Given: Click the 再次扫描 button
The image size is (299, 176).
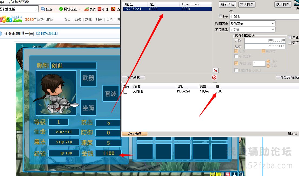Looking at the screenshot, I should click(247, 5).
